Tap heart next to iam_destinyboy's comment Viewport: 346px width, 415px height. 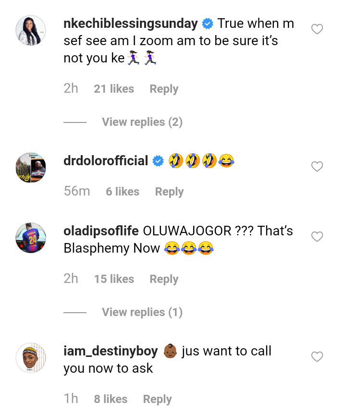(x=317, y=357)
